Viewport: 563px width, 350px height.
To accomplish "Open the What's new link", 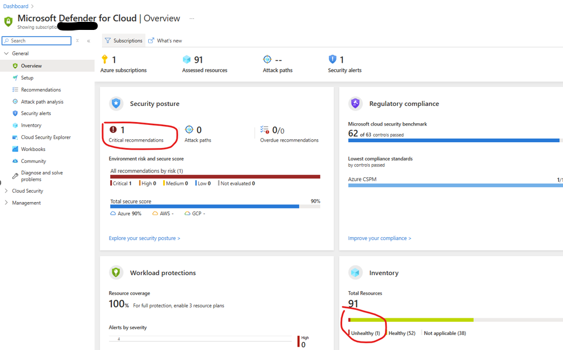I will tap(165, 40).
